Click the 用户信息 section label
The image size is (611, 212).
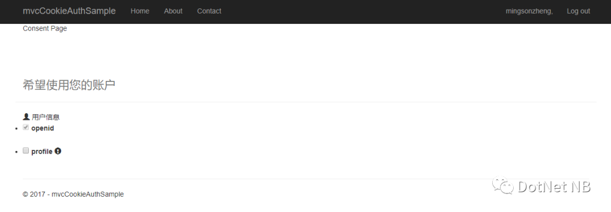pyautogui.click(x=46, y=117)
